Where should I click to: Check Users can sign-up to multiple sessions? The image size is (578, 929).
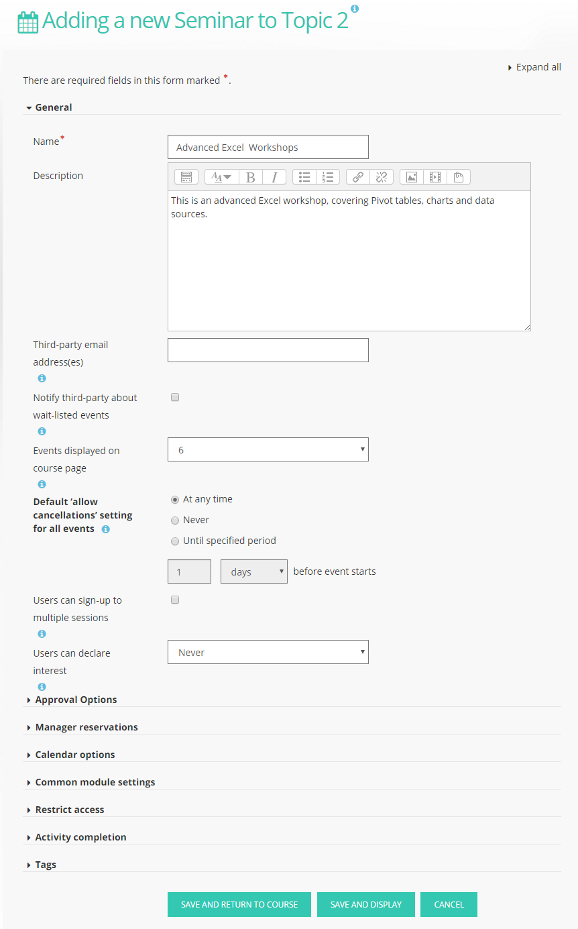coord(175,600)
